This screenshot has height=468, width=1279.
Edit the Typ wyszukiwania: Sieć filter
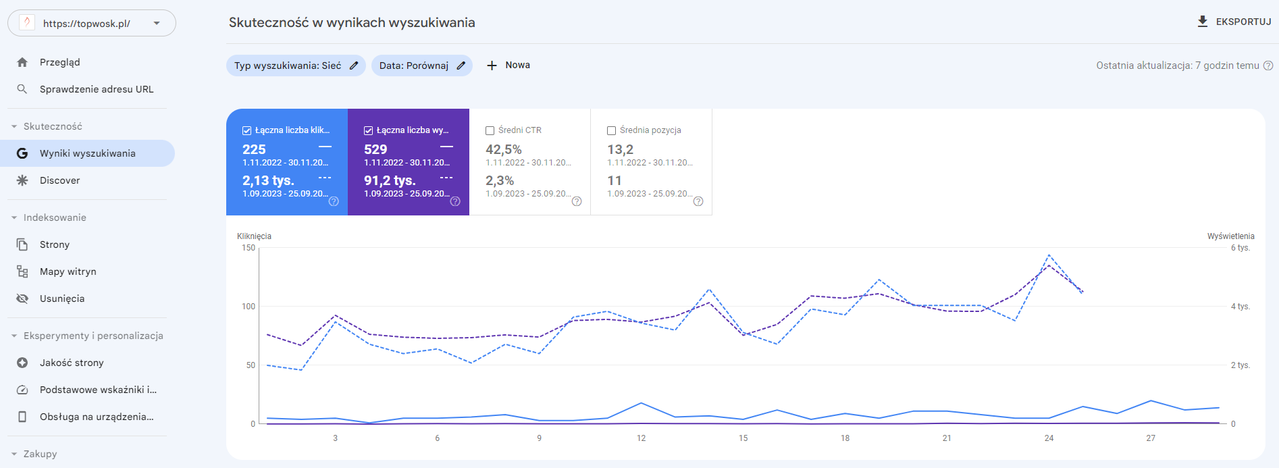point(296,66)
